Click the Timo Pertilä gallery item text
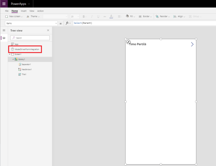 (137, 44)
